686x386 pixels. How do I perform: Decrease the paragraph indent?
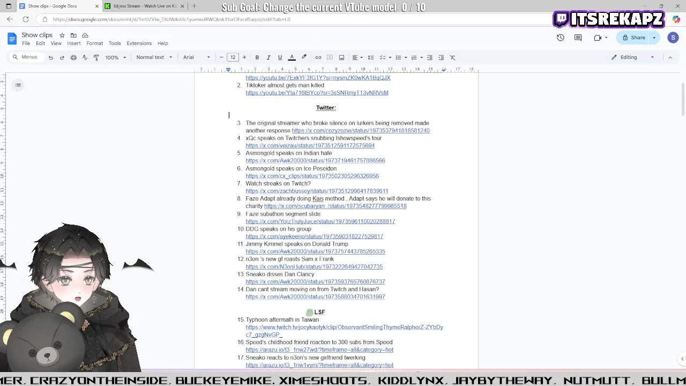[x=430, y=57]
